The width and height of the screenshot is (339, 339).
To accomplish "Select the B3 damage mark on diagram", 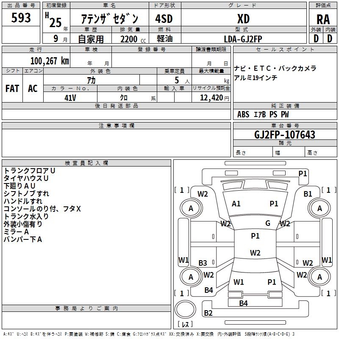I will point(203,263).
